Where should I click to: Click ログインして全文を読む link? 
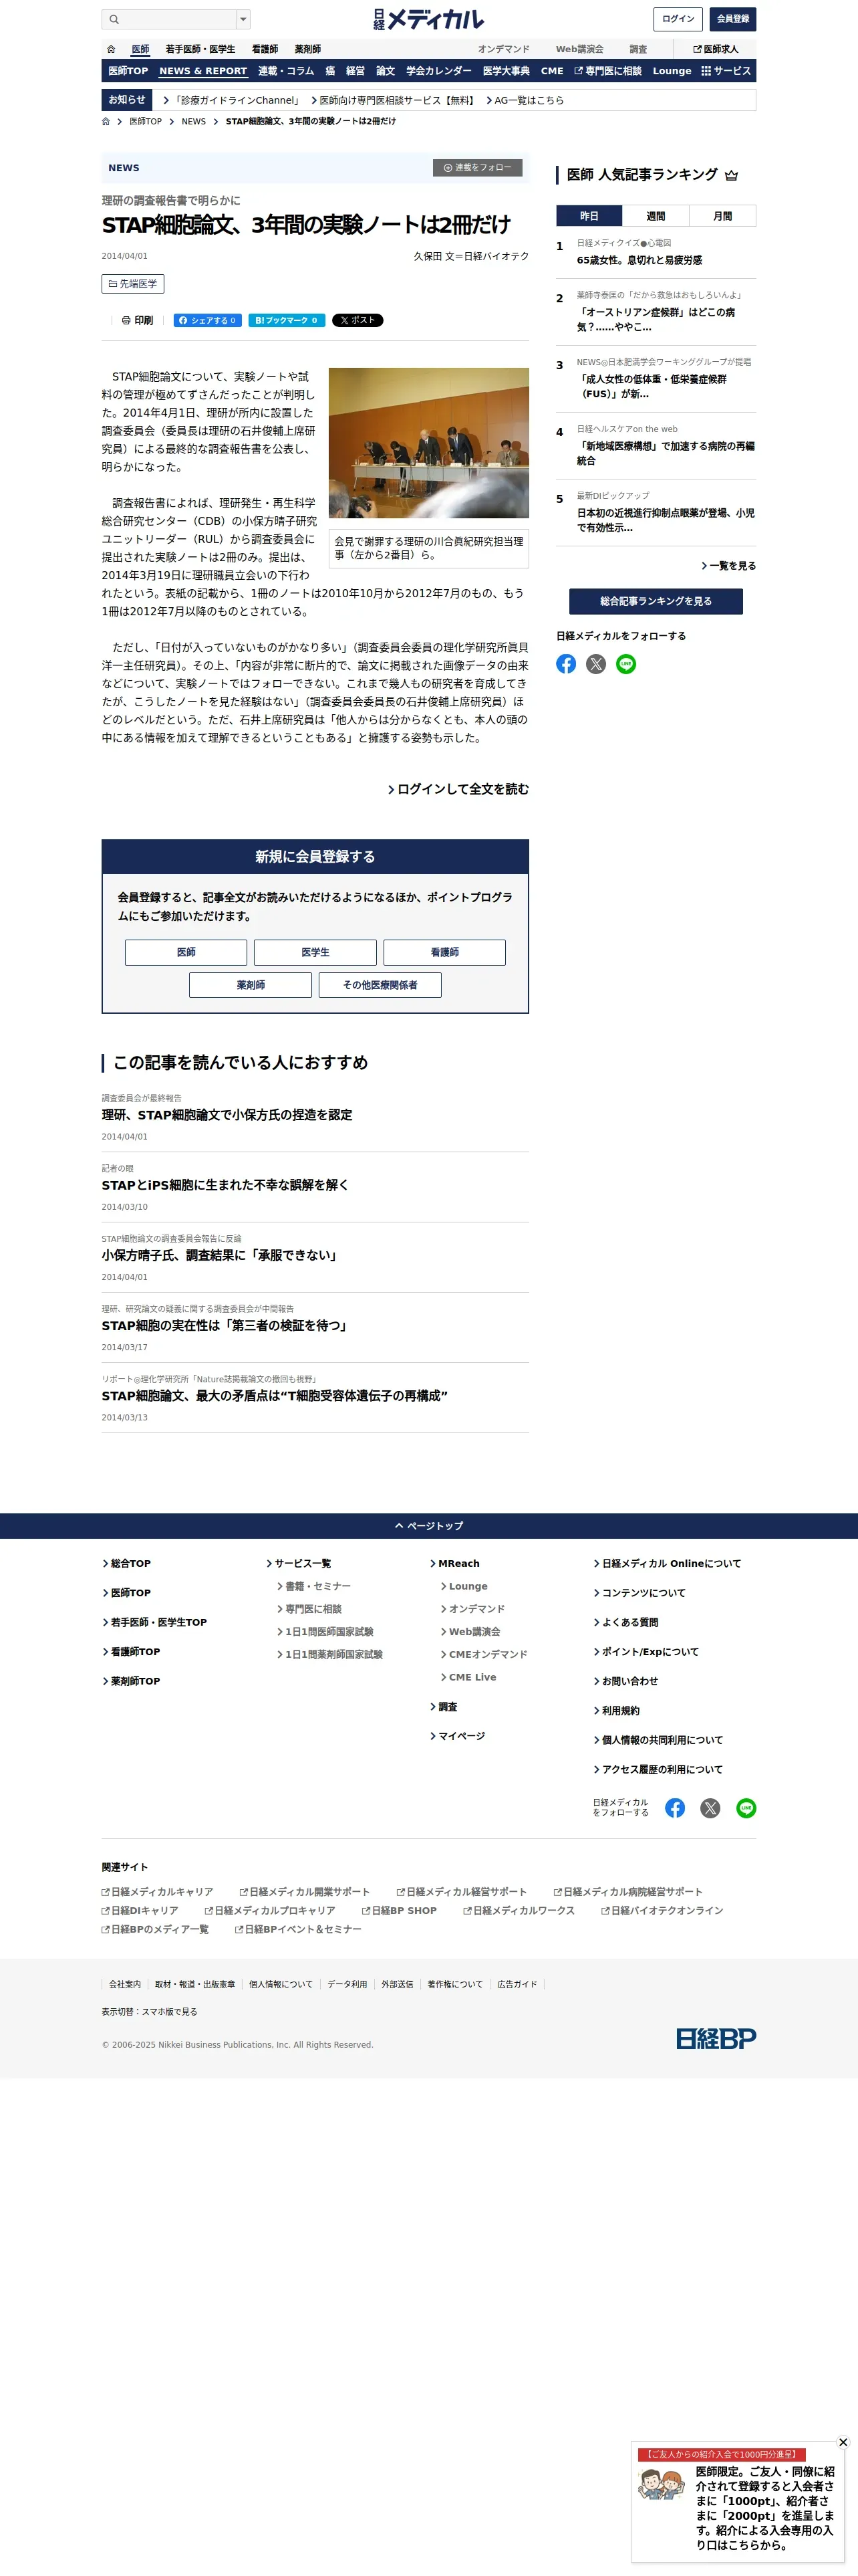(458, 789)
